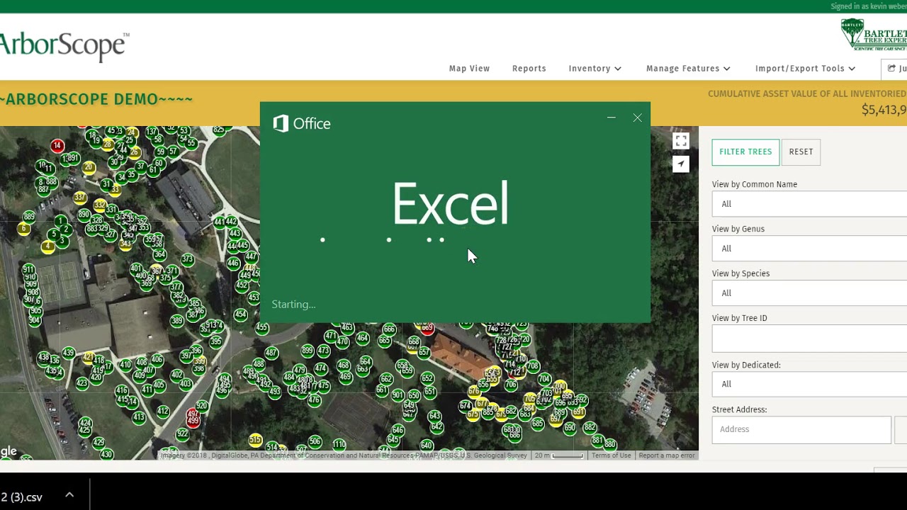Viewport: 907px width, 510px height.
Task: Select green tree marker 646
Action: coord(398,430)
